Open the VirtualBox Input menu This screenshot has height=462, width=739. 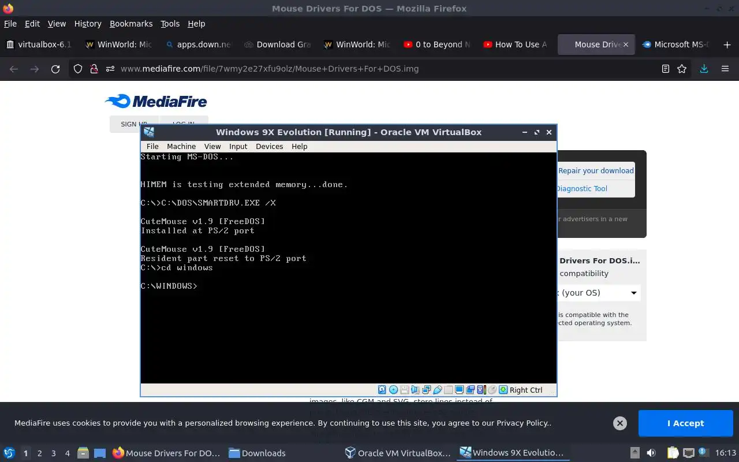(238, 146)
